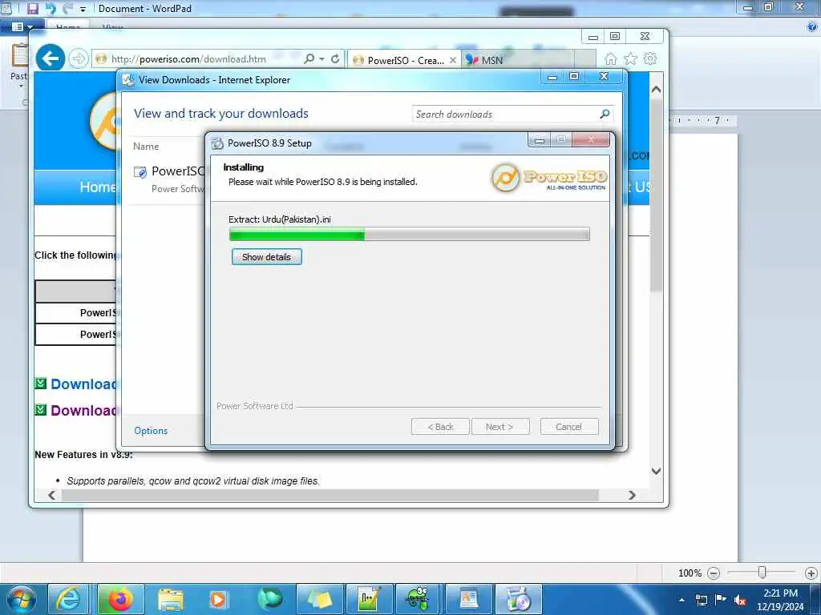821x615 pixels.
Task: Open the address bar dropdown arrow
Action: pos(322,59)
